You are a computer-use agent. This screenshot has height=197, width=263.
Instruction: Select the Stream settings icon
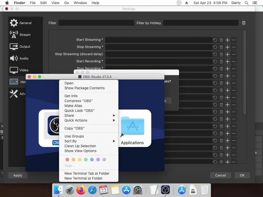point(14,35)
